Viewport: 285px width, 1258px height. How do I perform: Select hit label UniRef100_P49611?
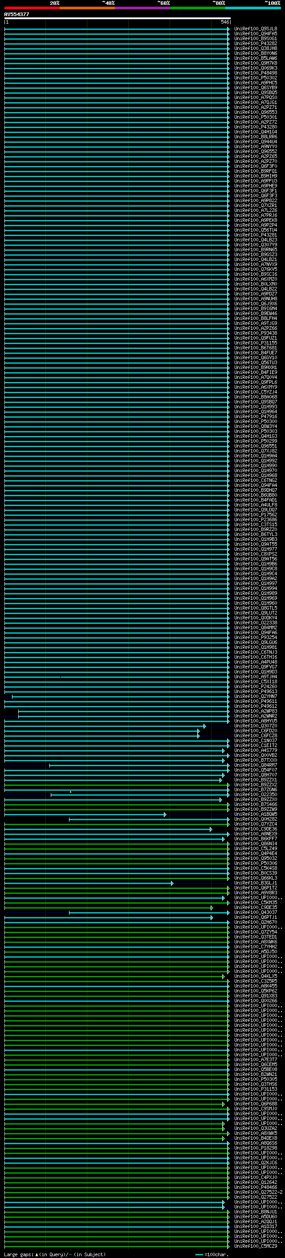(x=256, y=701)
